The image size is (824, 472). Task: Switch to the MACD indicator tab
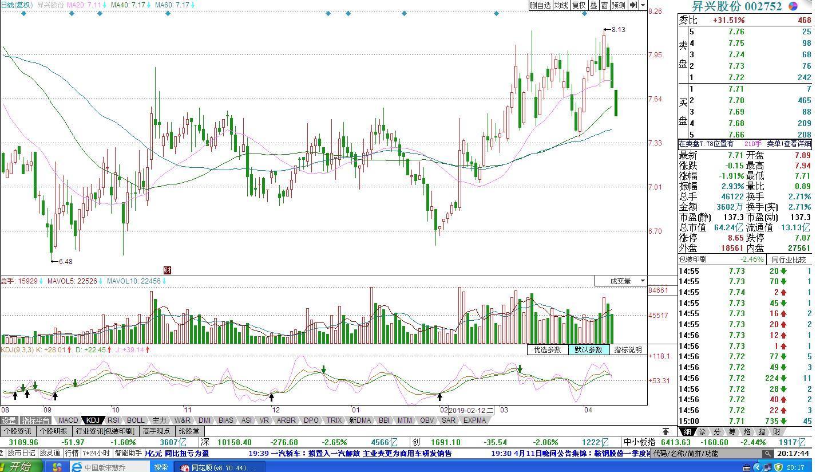[x=68, y=420]
